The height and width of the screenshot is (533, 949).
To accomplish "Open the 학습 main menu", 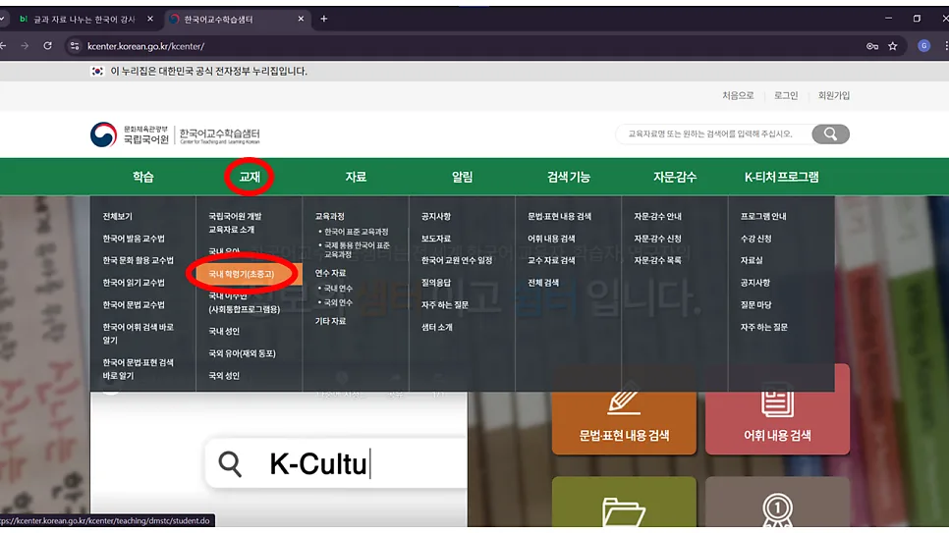I will tap(142, 177).
